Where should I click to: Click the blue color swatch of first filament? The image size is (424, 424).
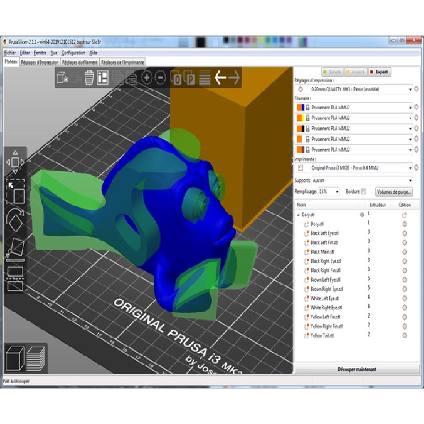point(303,108)
